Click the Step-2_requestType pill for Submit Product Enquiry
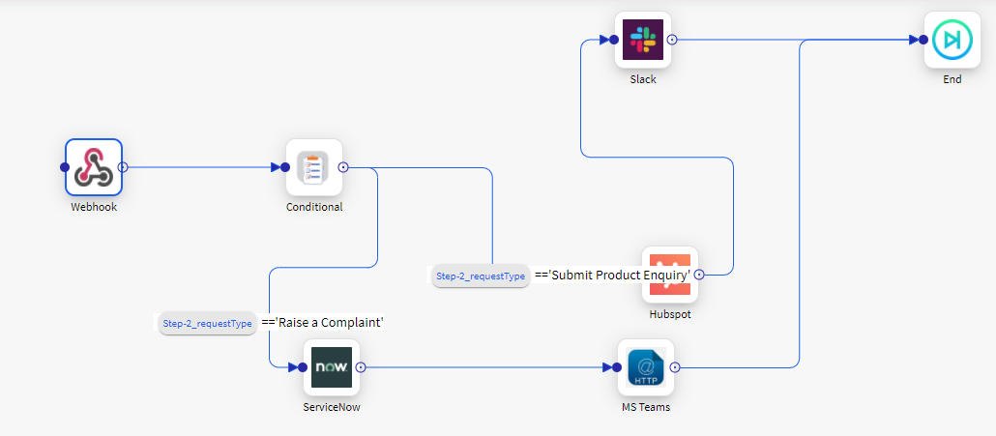 click(481, 276)
